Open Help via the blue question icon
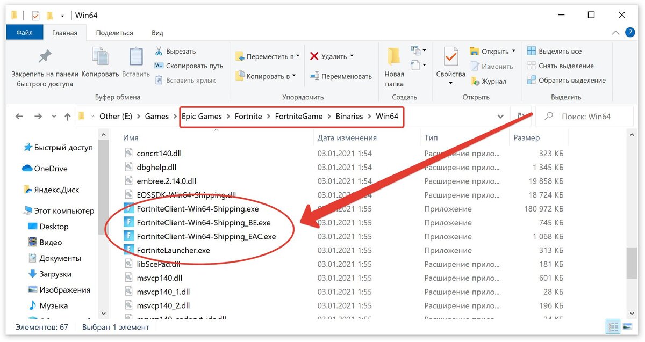645x342 pixels. coord(630,33)
